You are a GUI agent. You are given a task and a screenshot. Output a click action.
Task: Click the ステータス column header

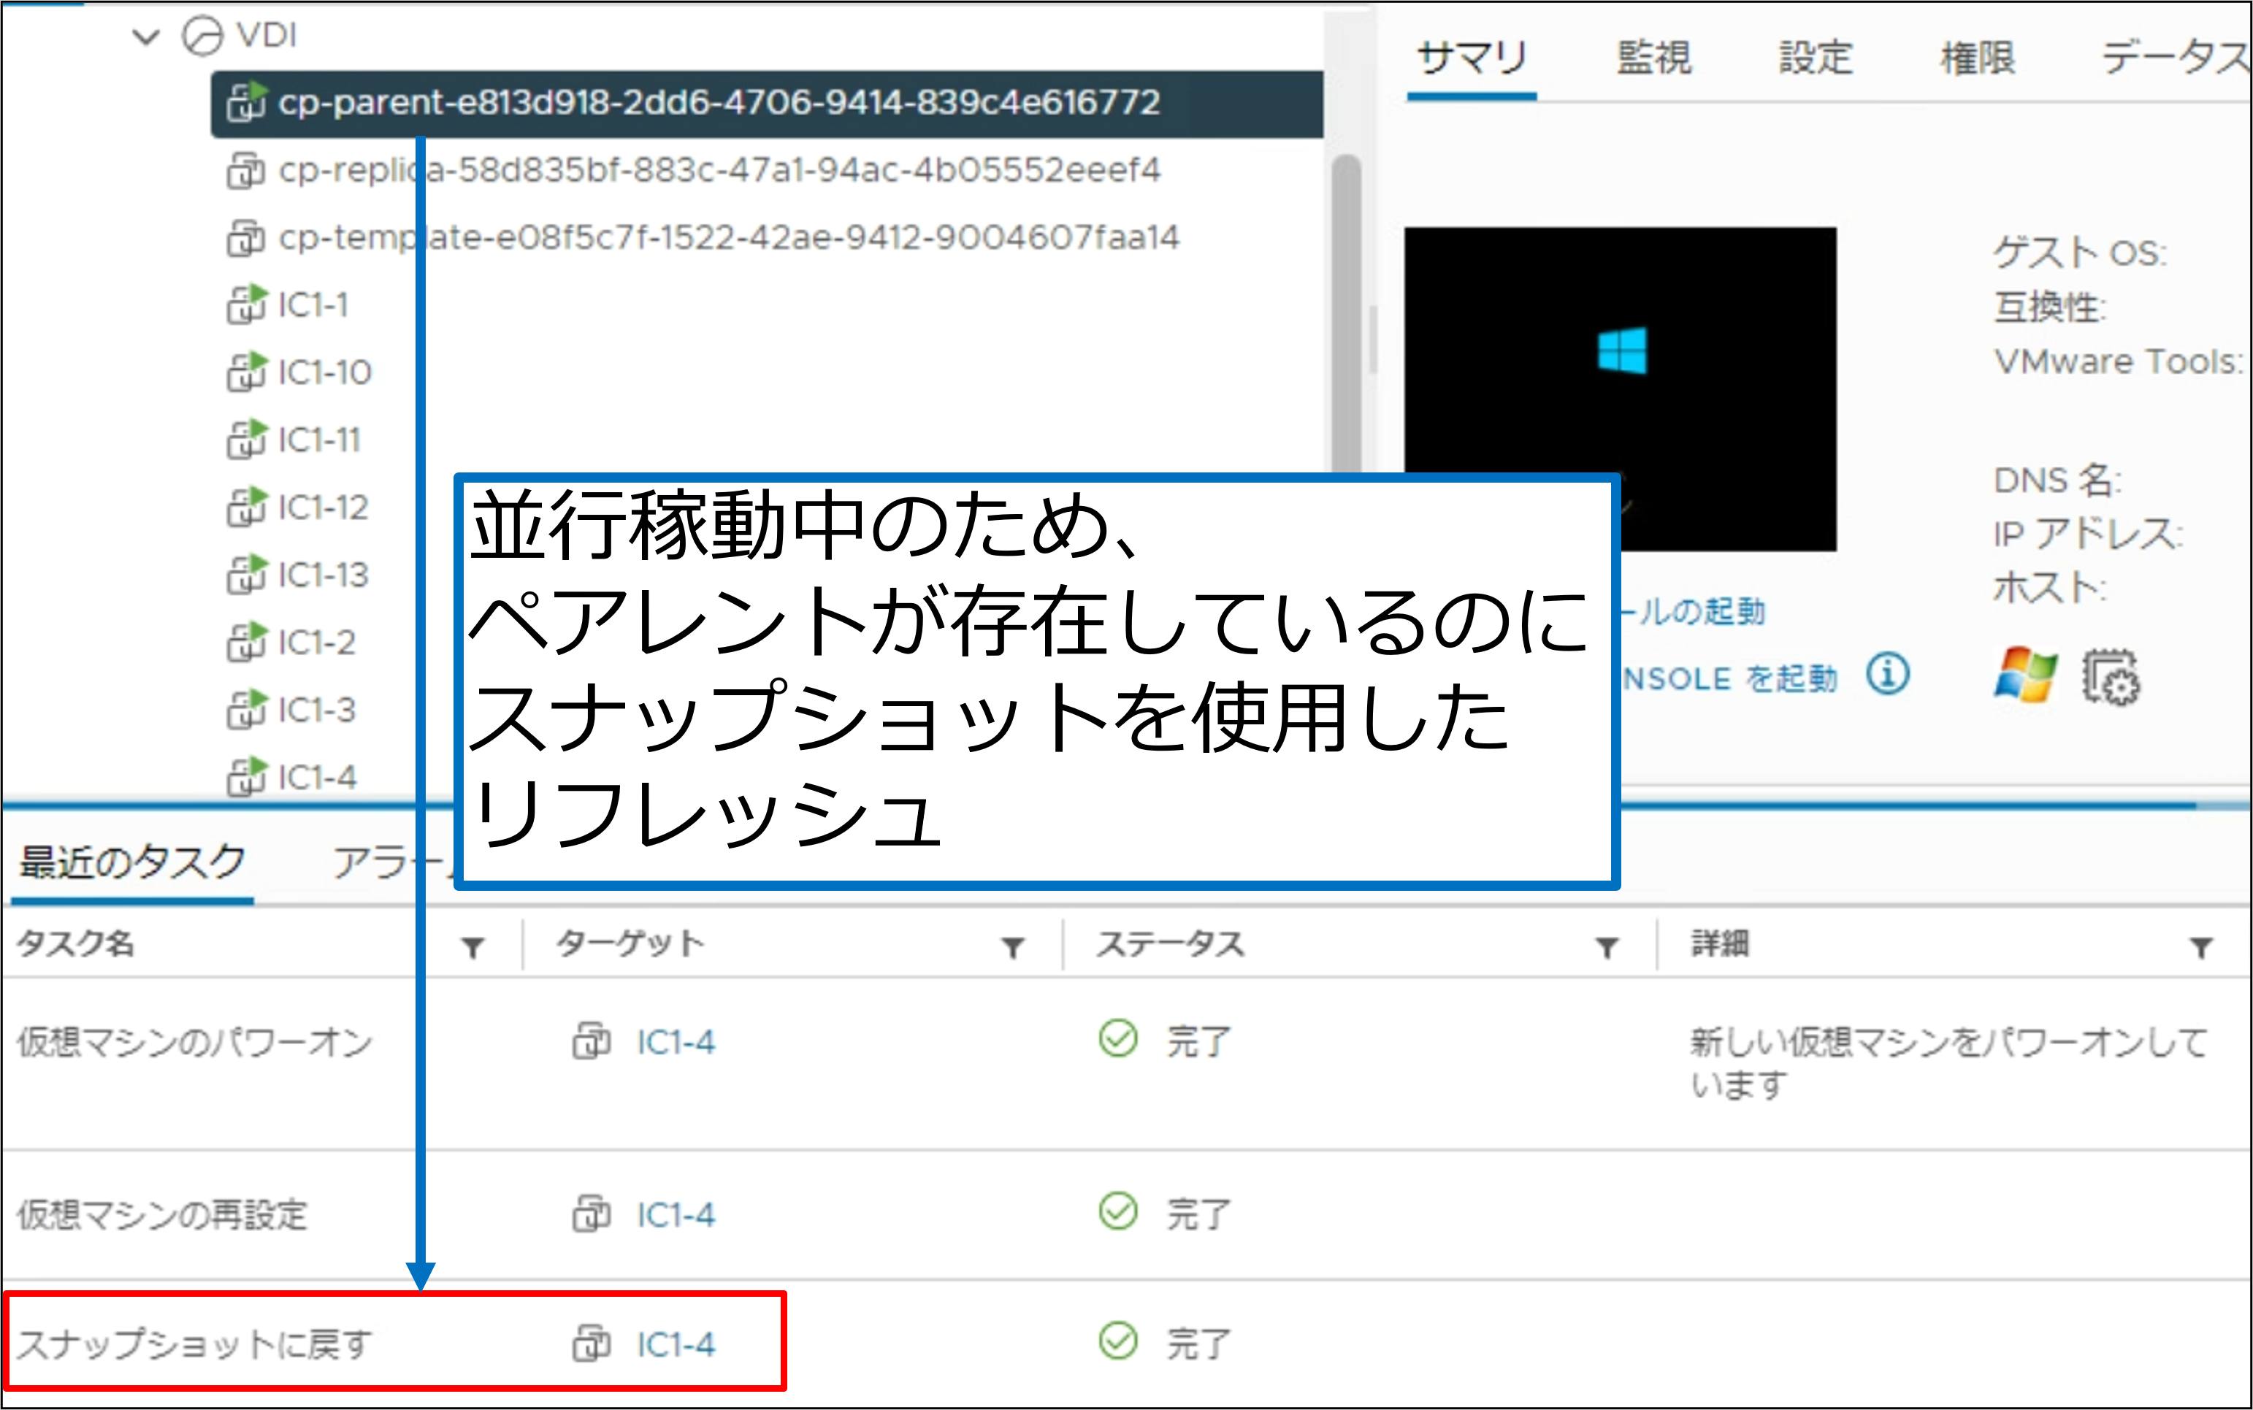pyautogui.click(x=1171, y=943)
